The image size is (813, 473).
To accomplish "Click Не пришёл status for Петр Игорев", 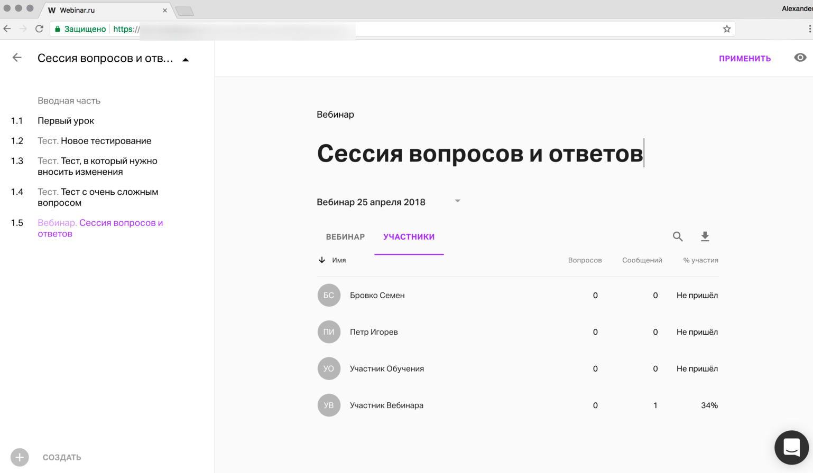I will (x=697, y=332).
